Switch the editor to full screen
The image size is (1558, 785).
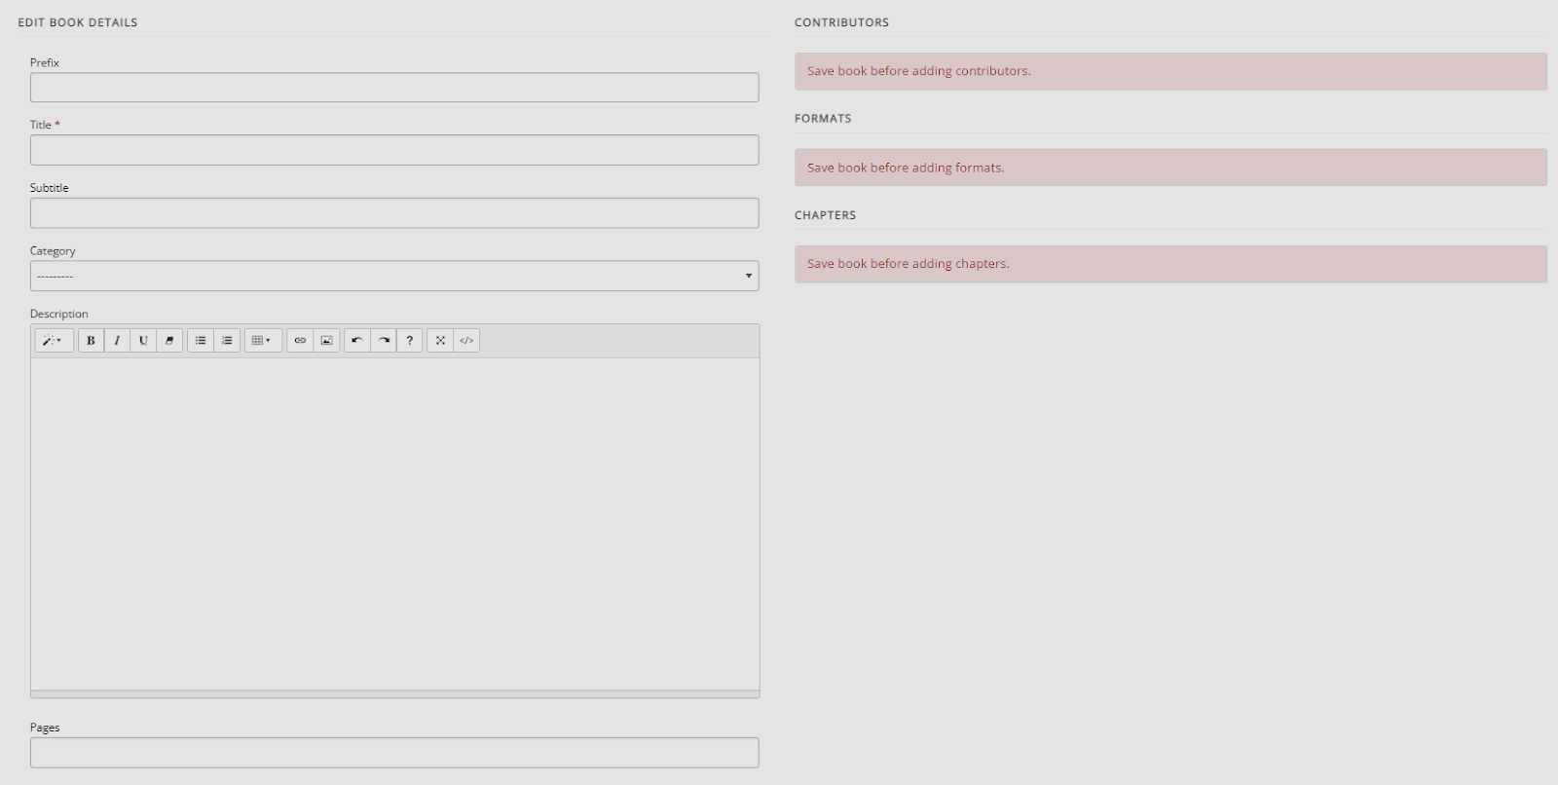[x=440, y=340]
